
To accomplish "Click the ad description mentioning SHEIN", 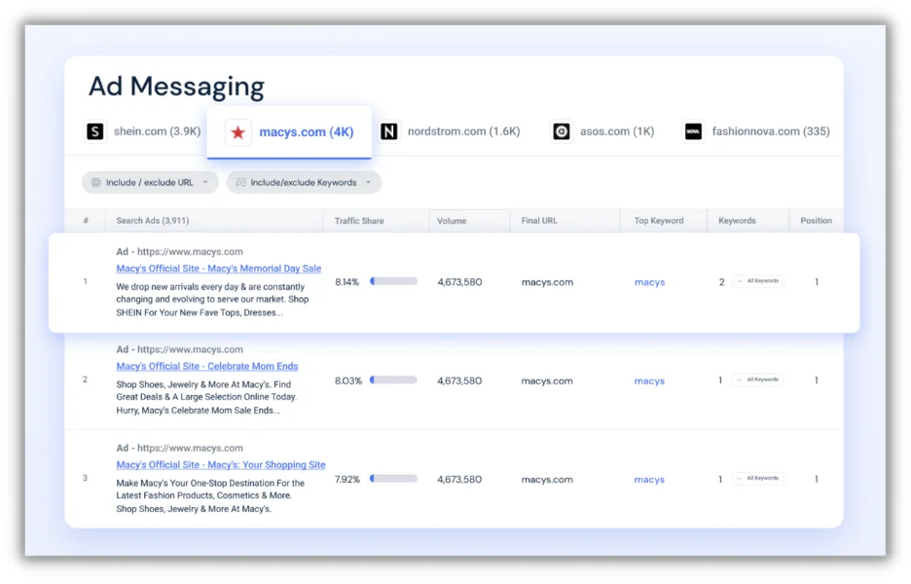I will point(212,300).
